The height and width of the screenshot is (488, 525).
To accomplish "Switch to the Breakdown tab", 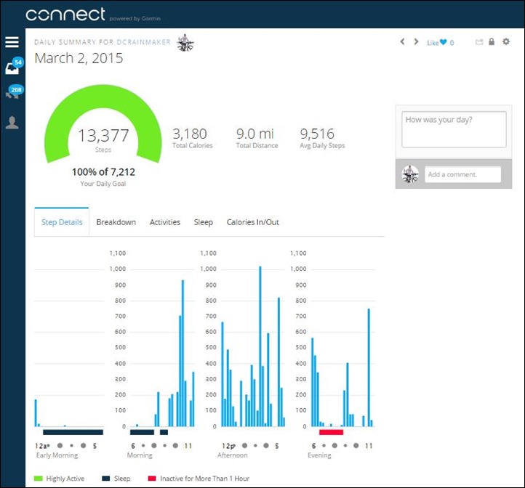I will (x=116, y=222).
